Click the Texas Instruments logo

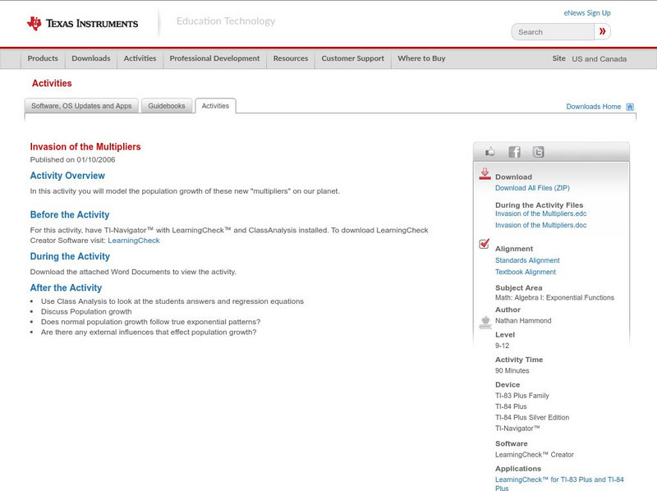pyautogui.click(x=82, y=24)
